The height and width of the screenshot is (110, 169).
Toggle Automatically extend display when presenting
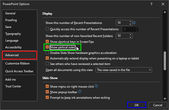pyautogui.click(x=47, y=58)
